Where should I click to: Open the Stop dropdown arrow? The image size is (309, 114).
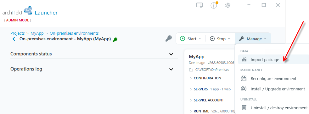coord(229,39)
